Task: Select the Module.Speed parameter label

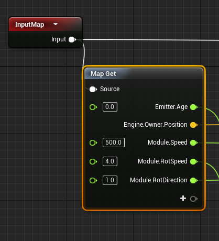Action: point(168,143)
